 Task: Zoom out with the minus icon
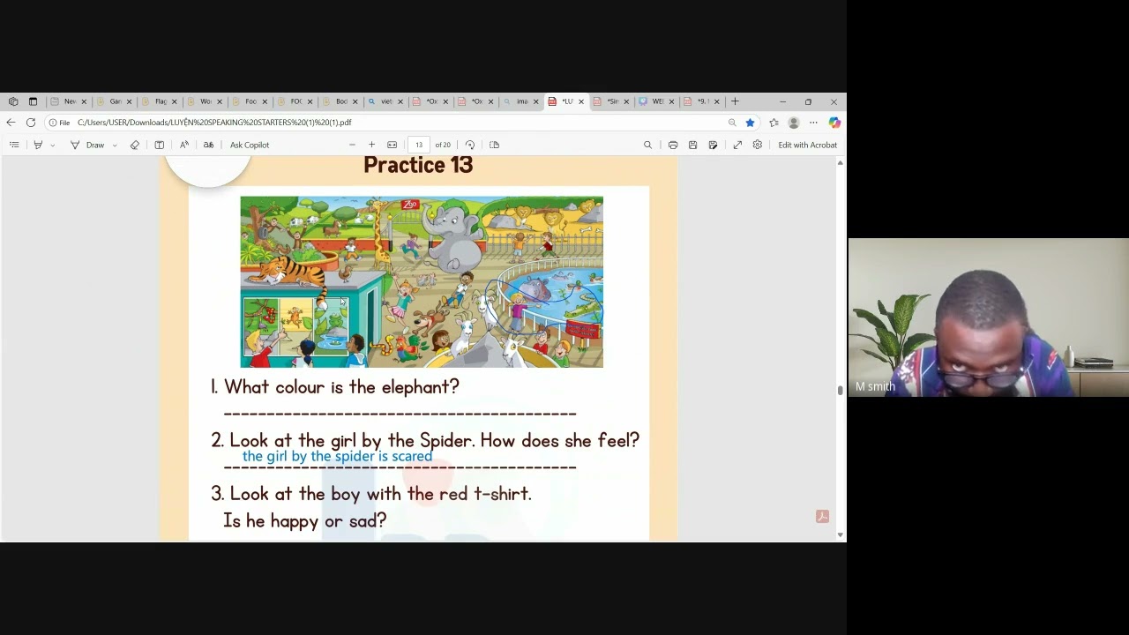[x=352, y=145]
